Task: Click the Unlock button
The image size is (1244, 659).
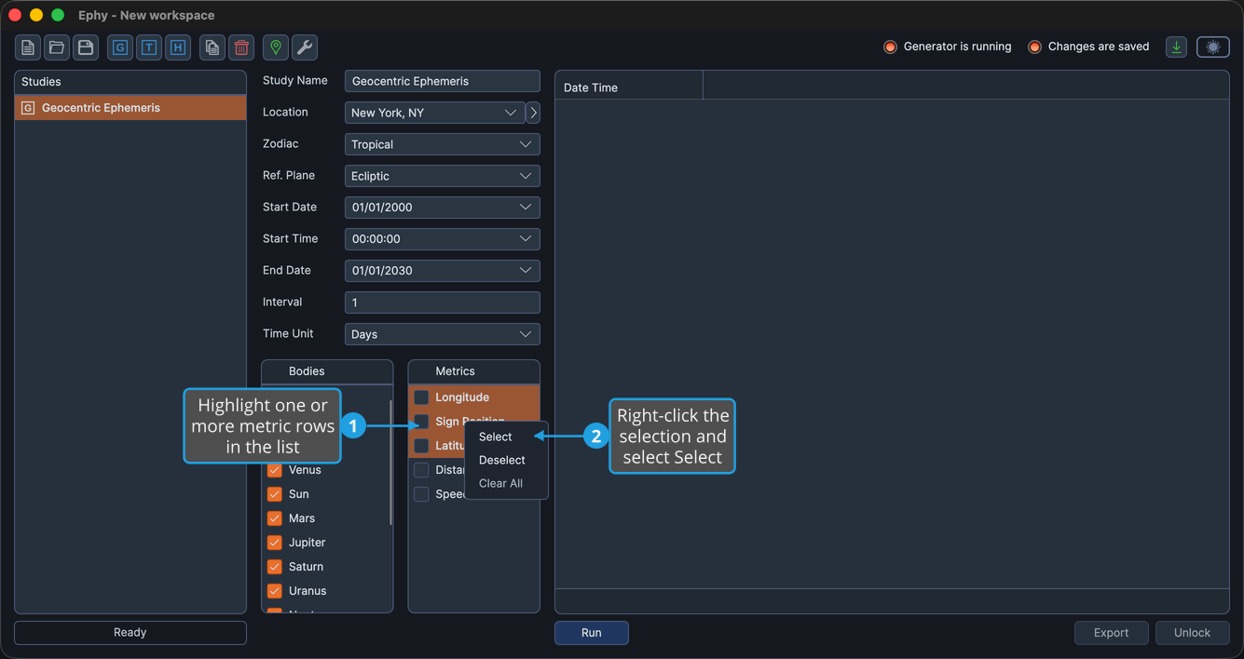Action: [1192, 633]
